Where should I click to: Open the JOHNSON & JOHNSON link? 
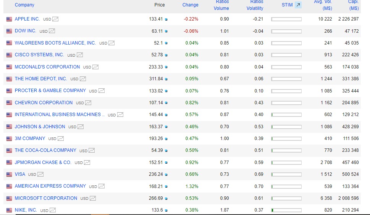40,127
